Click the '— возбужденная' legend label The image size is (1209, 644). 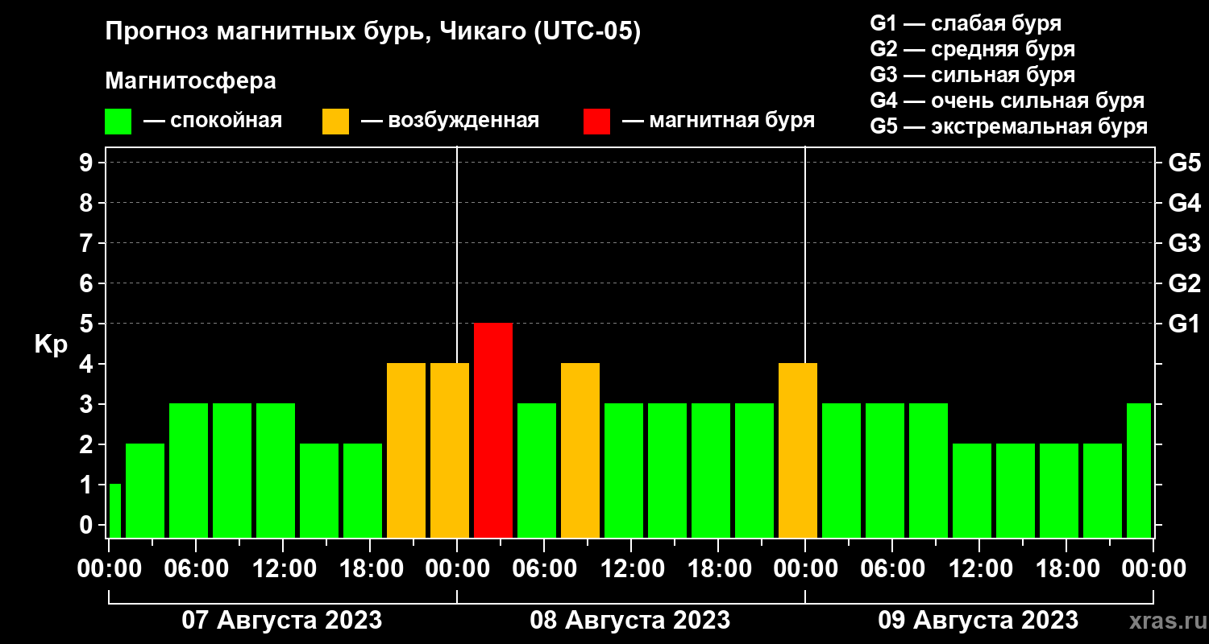coord(450,121)
